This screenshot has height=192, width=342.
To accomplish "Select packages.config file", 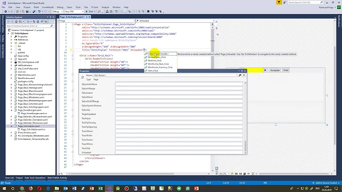I will coord(26,81).
